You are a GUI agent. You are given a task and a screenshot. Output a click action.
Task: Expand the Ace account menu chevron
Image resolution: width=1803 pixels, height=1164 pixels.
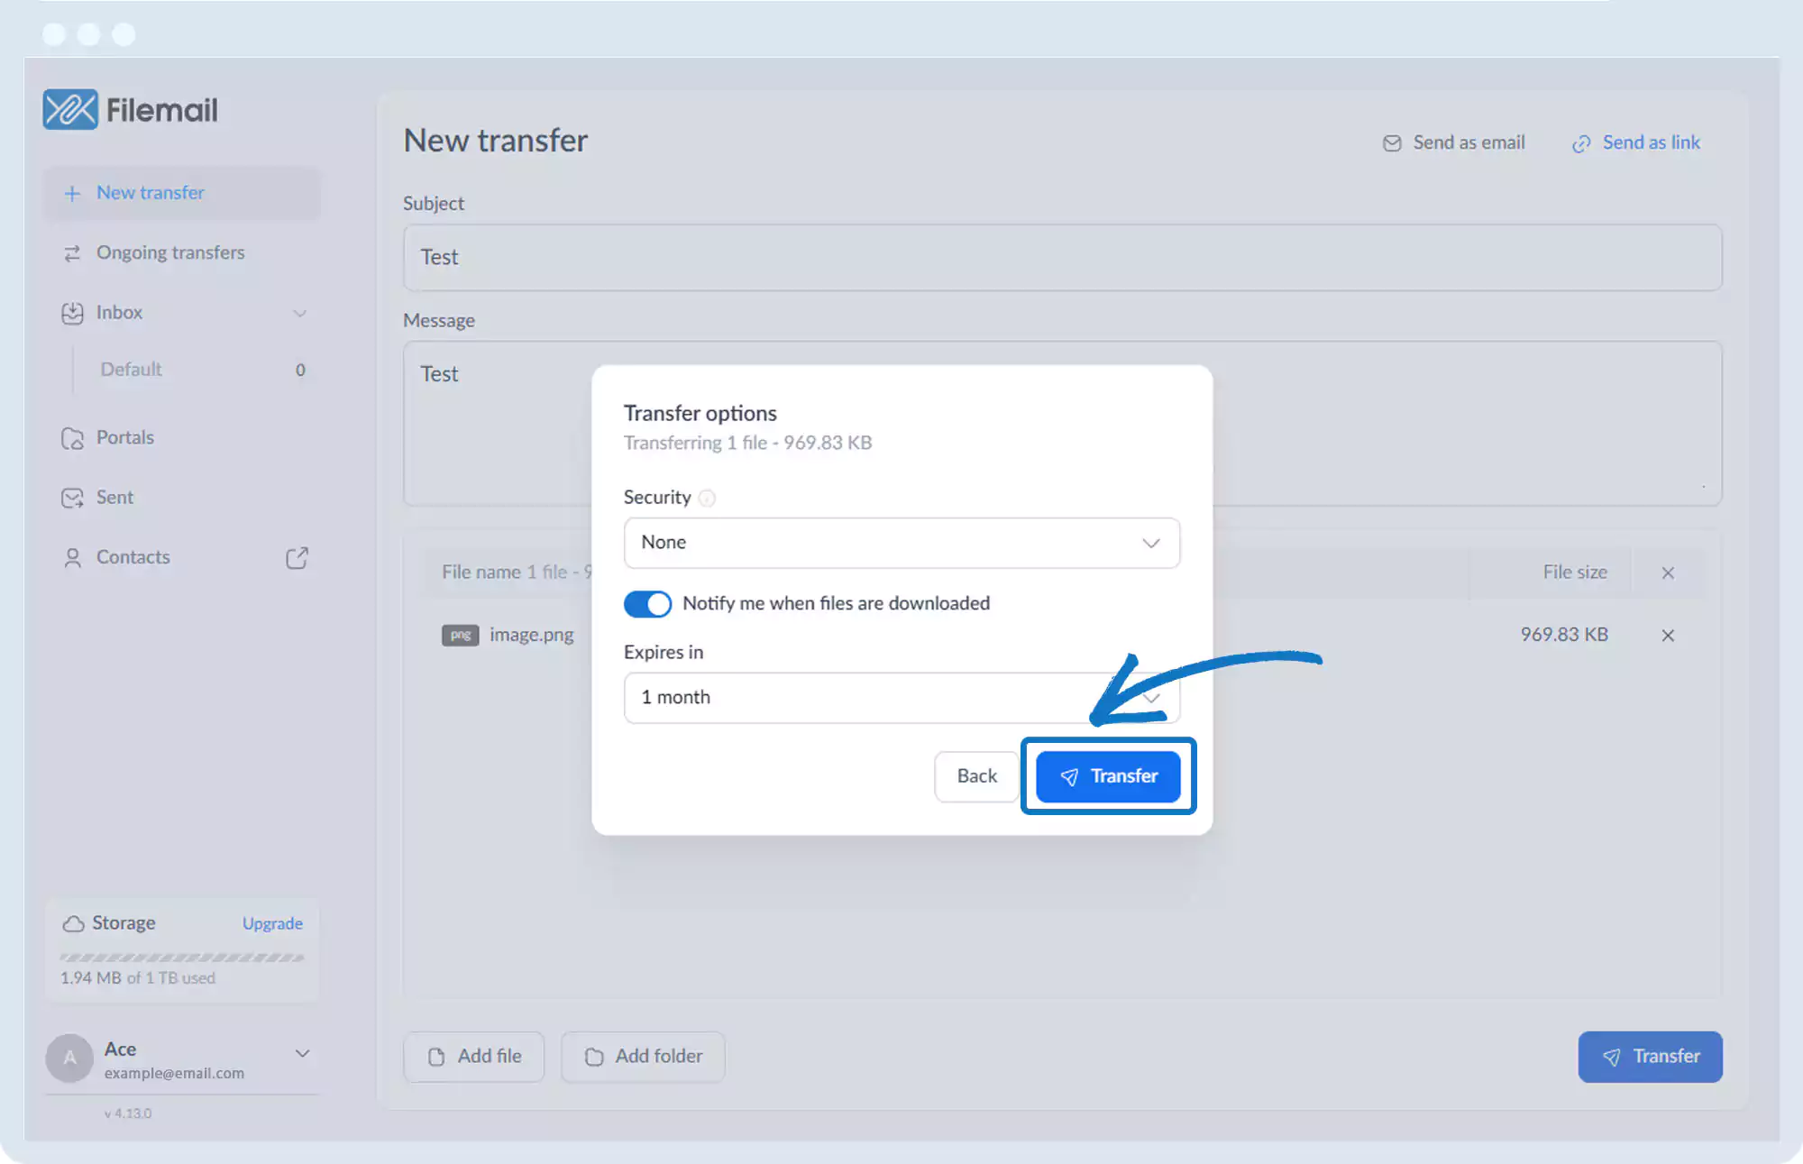[x=302, y=1053]
